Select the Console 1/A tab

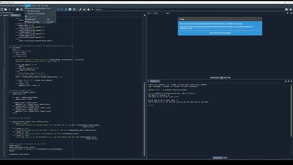tap(155, 81)
